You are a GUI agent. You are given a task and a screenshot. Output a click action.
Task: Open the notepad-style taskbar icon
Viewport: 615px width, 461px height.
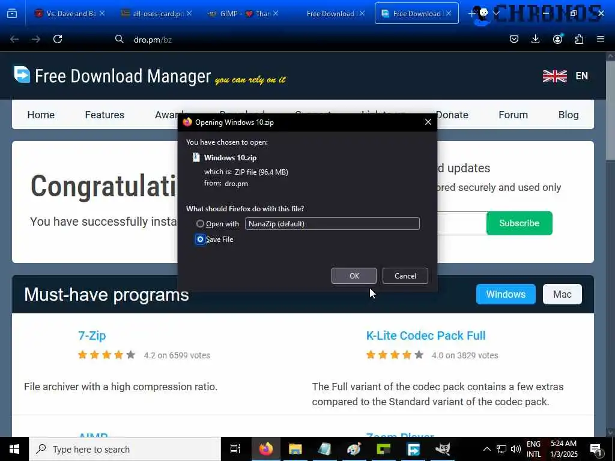pyautogui.click(x=324, y=449)
